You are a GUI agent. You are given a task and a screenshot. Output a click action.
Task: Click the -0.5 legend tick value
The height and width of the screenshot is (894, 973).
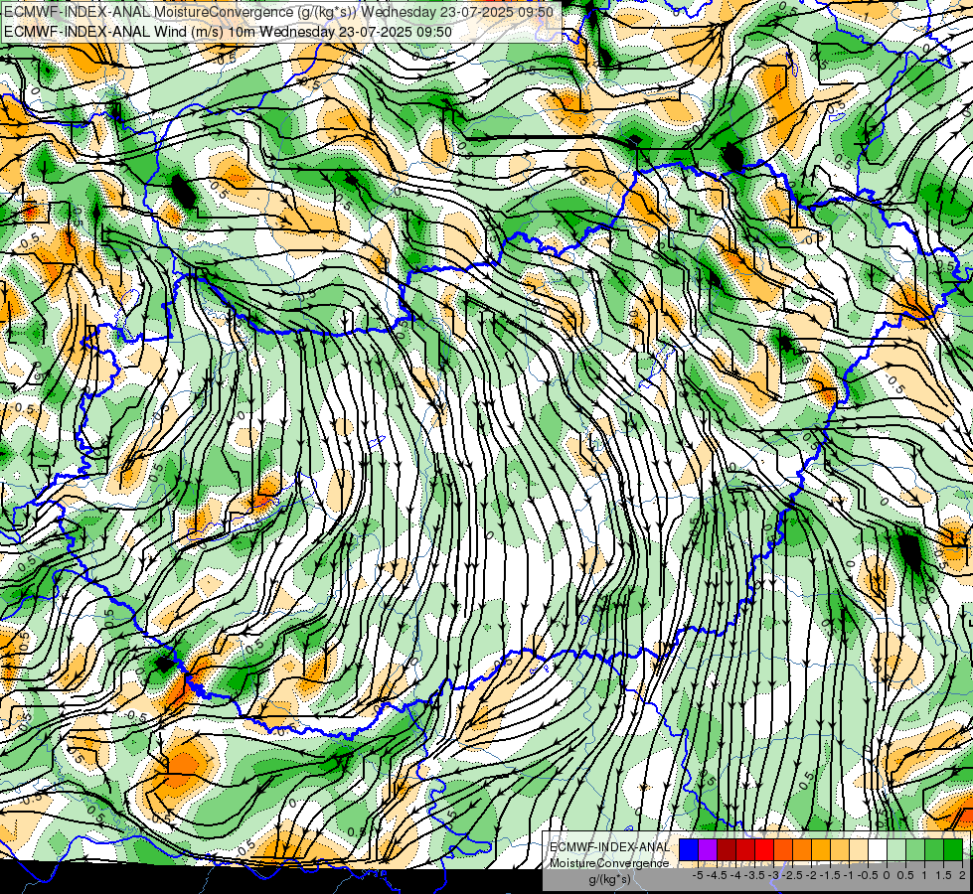868,875
